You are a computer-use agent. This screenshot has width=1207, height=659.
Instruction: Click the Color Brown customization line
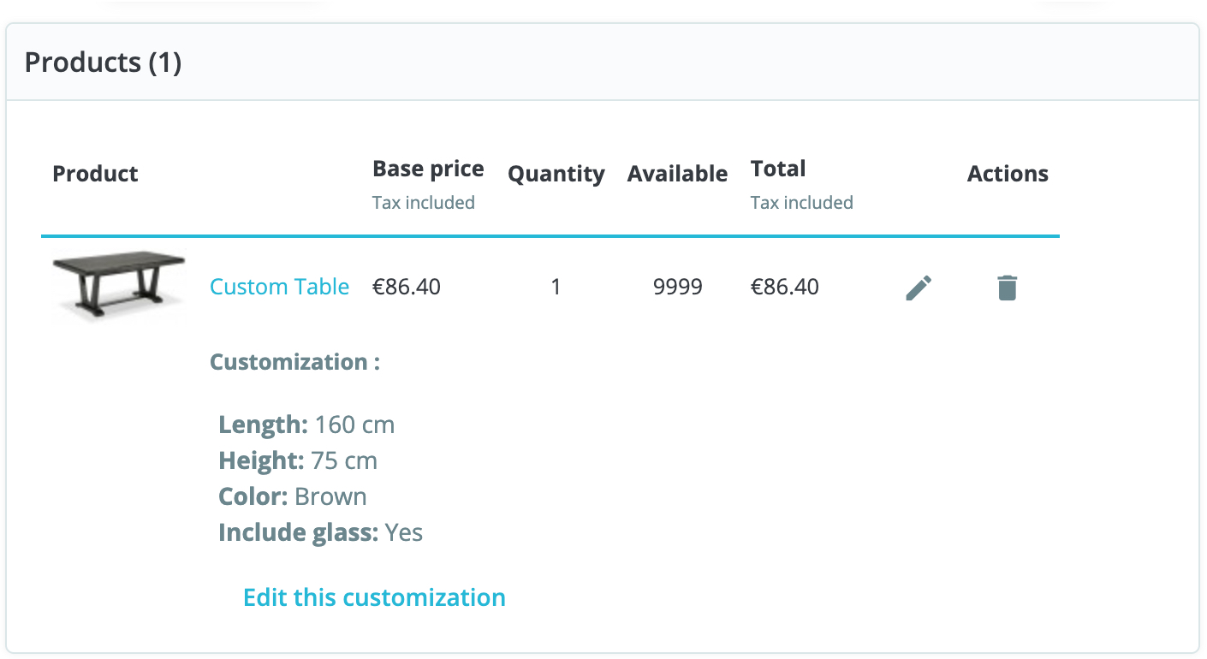[x=293, y=496]
